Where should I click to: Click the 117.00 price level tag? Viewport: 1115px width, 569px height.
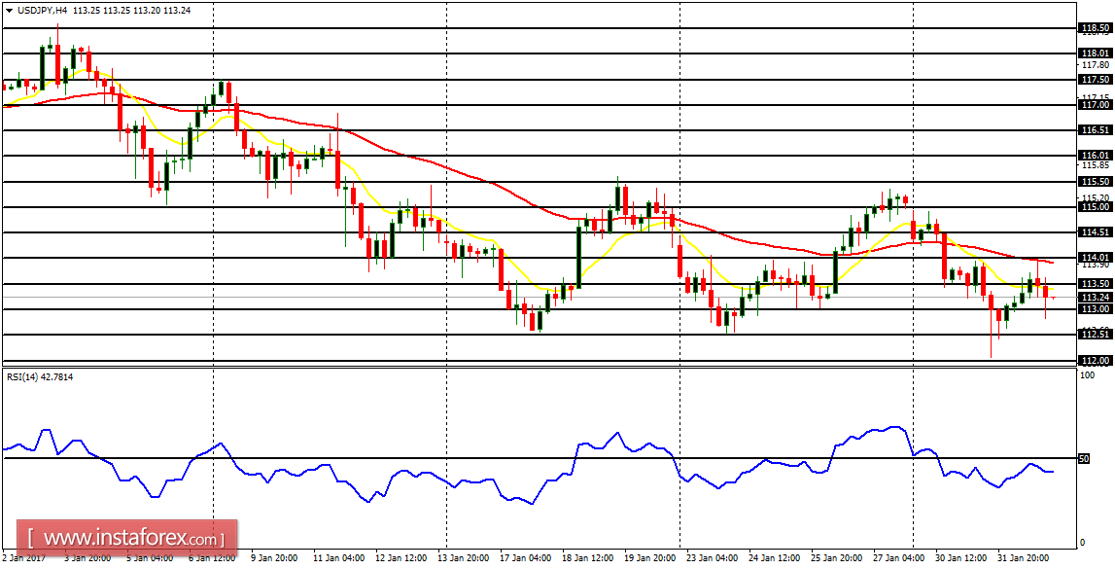pos(1098,105)
